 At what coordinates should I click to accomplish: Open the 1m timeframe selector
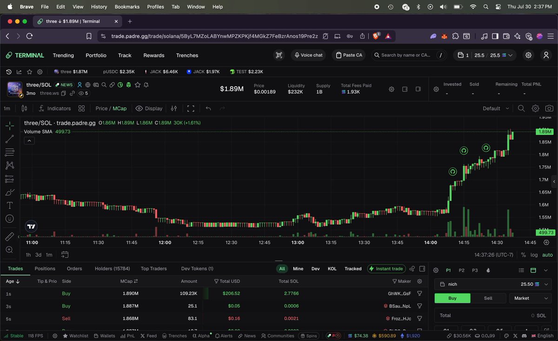click(x=7, y=108)
